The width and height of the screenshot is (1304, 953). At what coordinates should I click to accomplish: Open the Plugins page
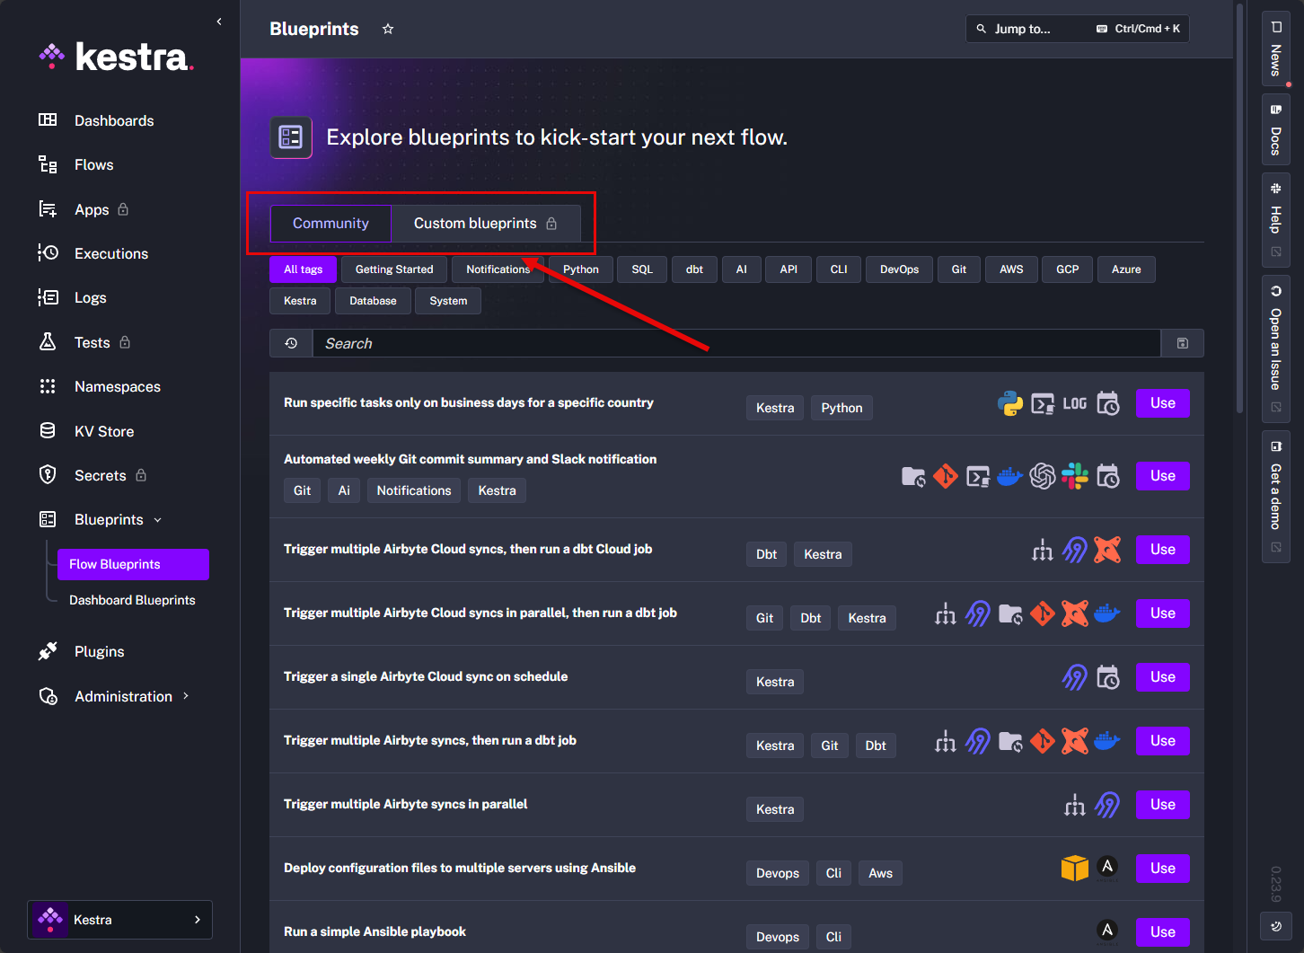(100, 651)
